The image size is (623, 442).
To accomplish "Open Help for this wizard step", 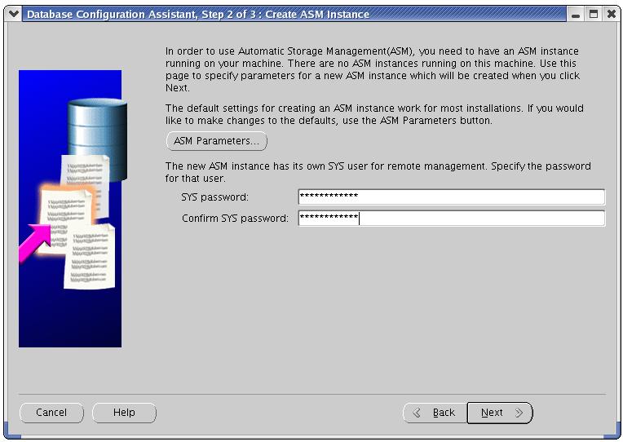I will coord(124,413).
